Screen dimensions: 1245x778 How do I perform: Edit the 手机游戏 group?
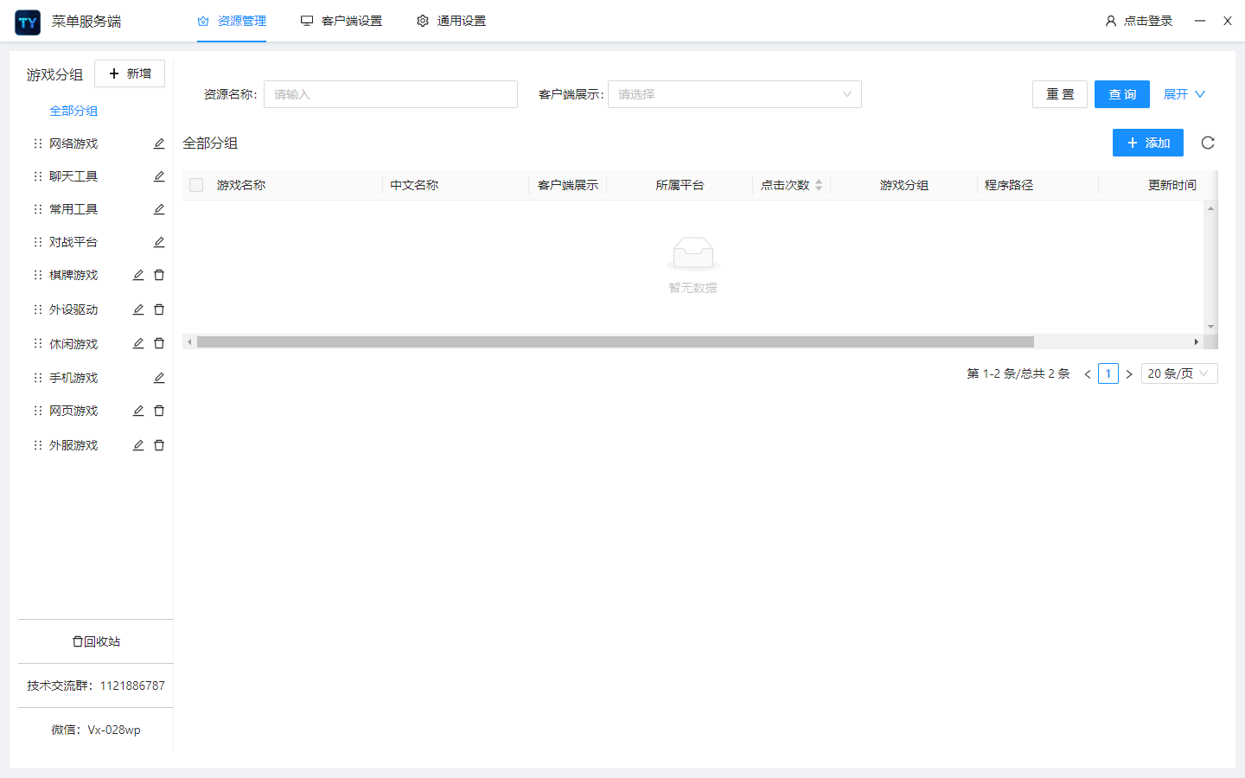(159, 378)
